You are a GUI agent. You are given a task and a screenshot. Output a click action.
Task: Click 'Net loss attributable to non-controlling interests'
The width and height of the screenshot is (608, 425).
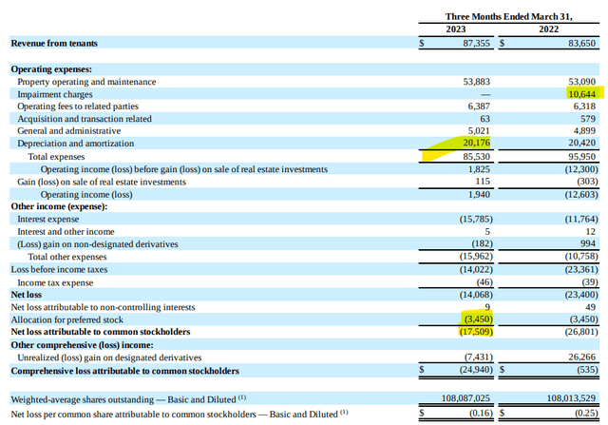(103, 307)
